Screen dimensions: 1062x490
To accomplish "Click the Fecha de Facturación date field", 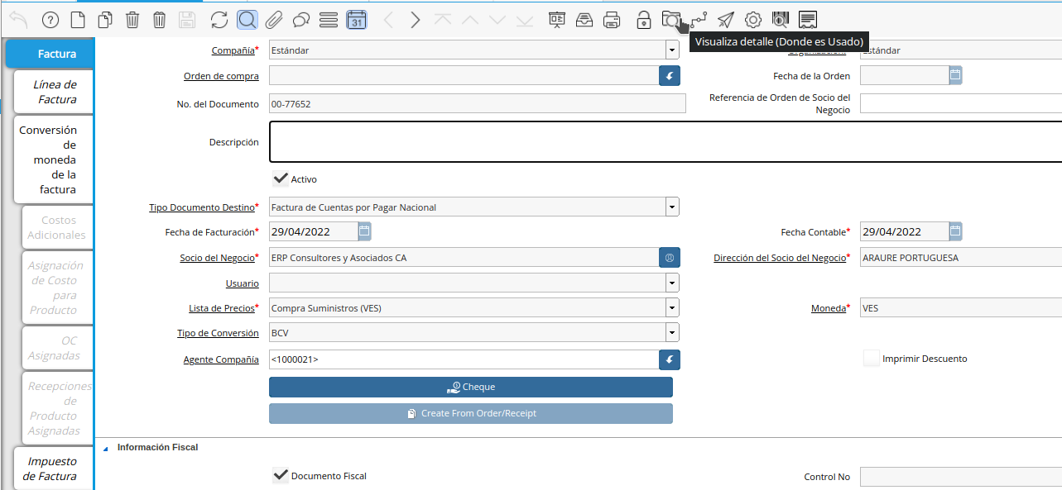I will (313, 231).
